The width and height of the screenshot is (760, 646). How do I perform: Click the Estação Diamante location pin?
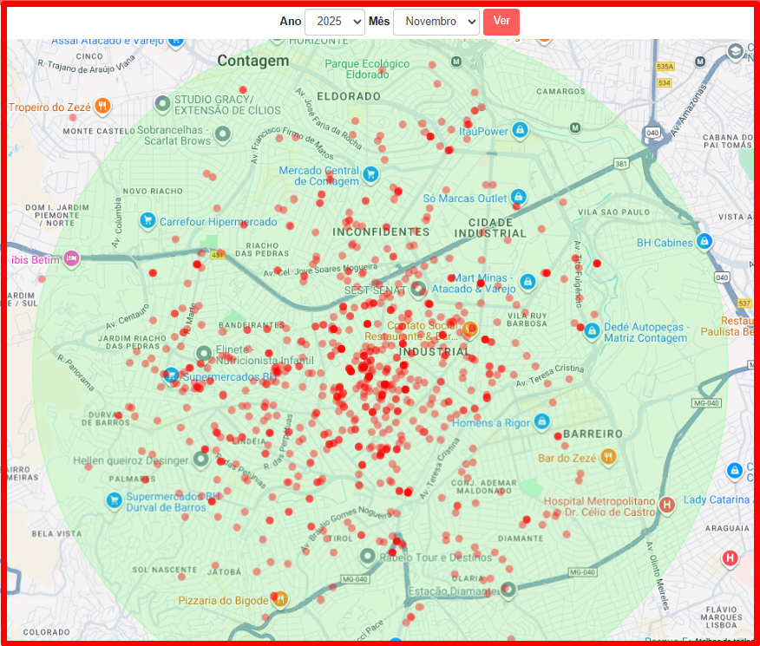[508, 590]
